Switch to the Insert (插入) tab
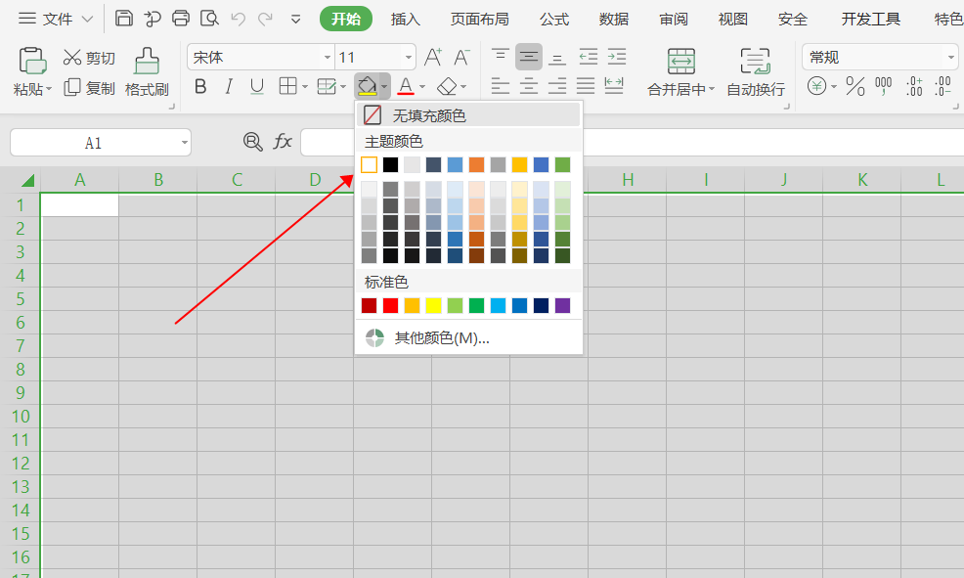Screen dimensions: 964x578 point(405,19)
